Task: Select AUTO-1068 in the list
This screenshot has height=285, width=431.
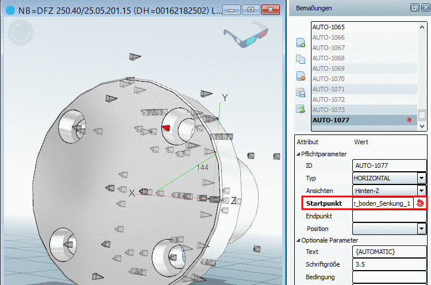Action: (x=364, y=58)
